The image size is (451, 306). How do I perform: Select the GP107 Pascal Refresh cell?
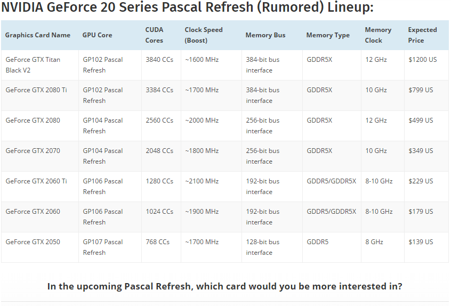pos(103,247)
